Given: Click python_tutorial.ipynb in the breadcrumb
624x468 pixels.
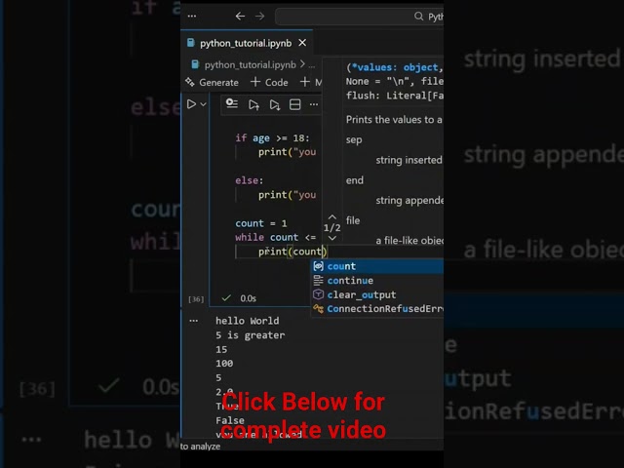Looking at the screenshot, I should point(250,64).
